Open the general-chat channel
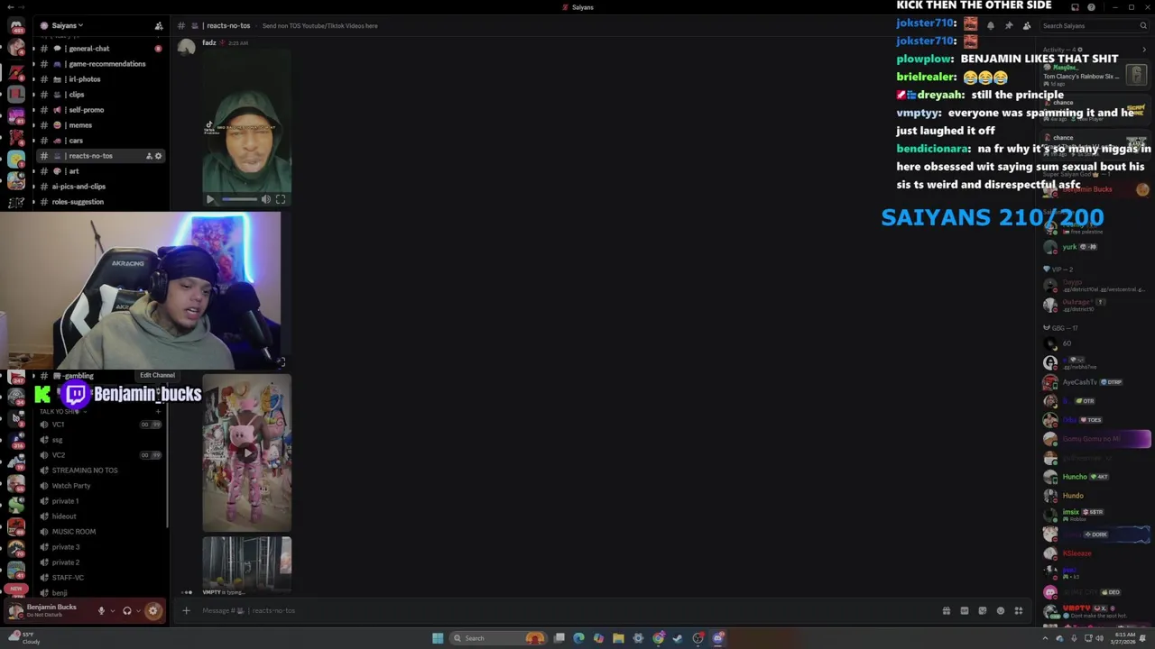This screenshot has width=1155, height=649. point(99,49)
